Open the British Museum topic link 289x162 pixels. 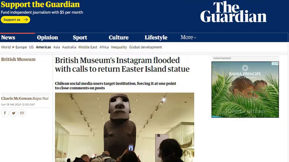[x=18, y=59]
